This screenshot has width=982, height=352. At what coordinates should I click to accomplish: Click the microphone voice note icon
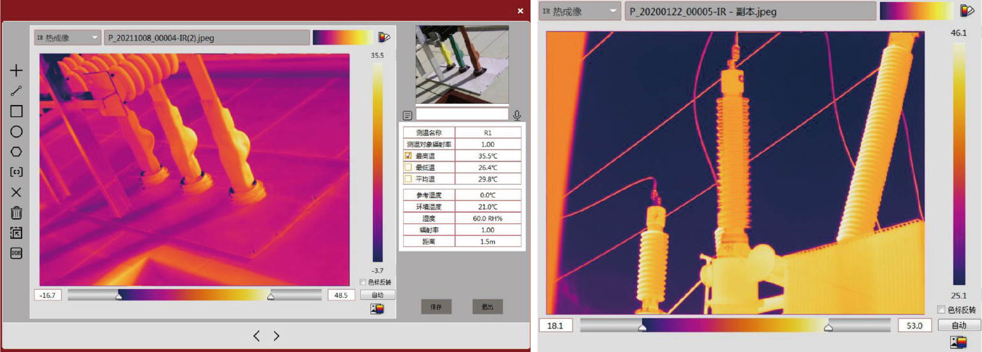517,115
